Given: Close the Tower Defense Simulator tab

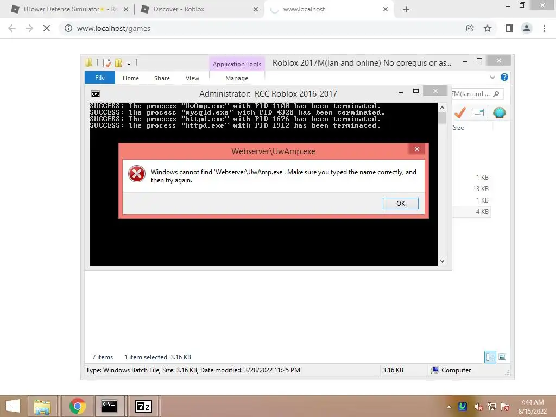Looking at the screenshot, I should (125, 9).
